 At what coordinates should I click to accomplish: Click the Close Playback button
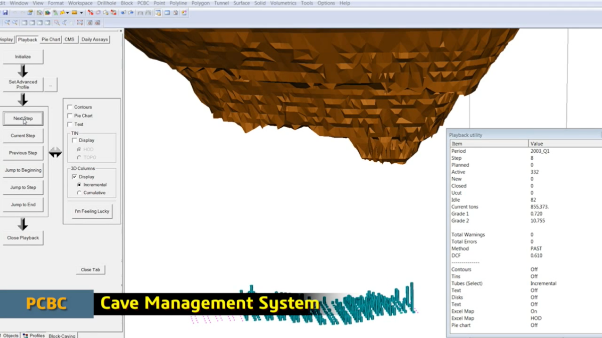(x=23, y=238)
